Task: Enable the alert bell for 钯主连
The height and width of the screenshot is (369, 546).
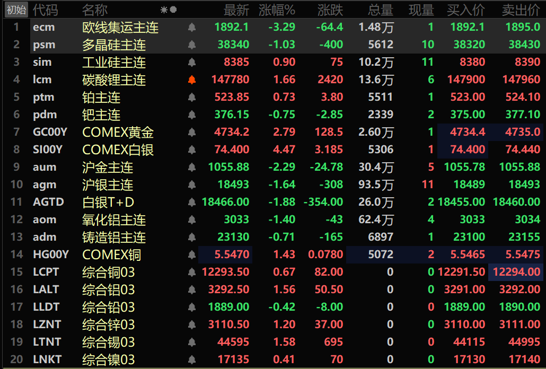Action: pyautogui.click(x=191, y=115)
